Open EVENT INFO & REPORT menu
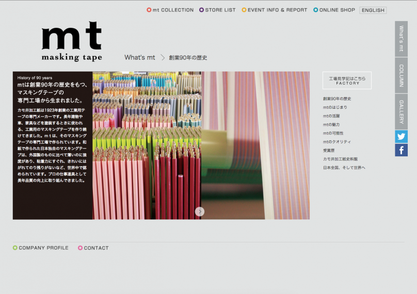This screenshot has height=294, width=417. [274, 10]
